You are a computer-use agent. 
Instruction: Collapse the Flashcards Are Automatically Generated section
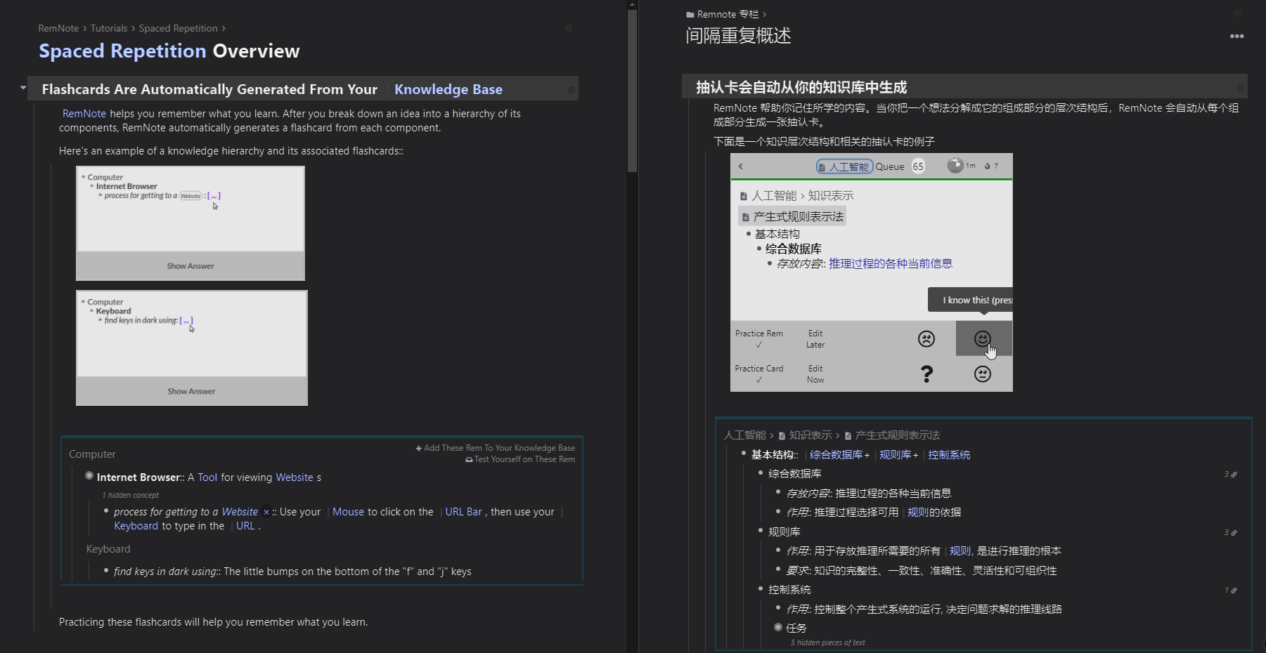[x=23, y=88]
